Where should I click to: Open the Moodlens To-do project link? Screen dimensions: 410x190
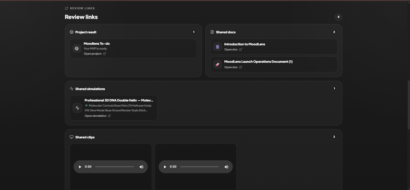point(93,54)
